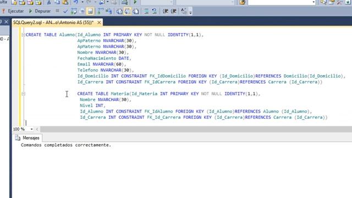Click the Cut scissors icon
This screenshot has width=352, height=198.
click(49, 2)
